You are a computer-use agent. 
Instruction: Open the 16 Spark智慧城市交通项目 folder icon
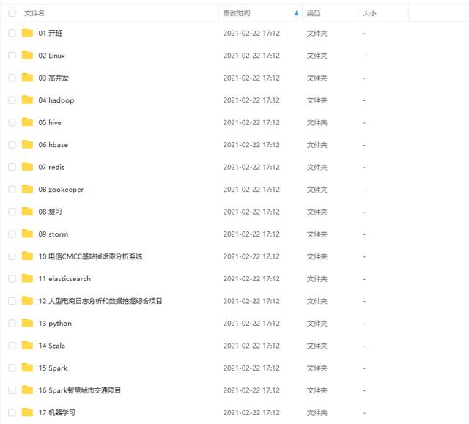[x=27, y=390]
